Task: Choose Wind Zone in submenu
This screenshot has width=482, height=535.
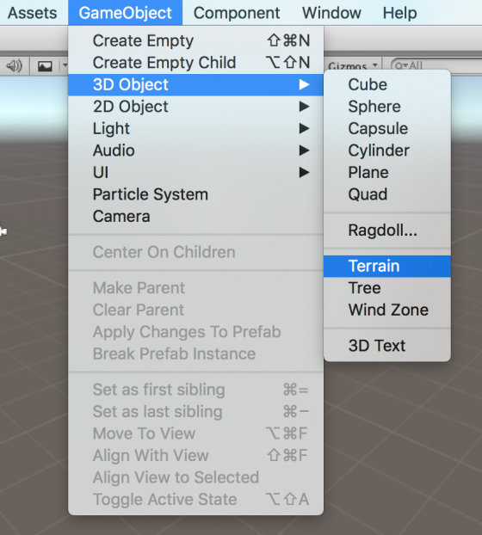Action: (387, 311)
